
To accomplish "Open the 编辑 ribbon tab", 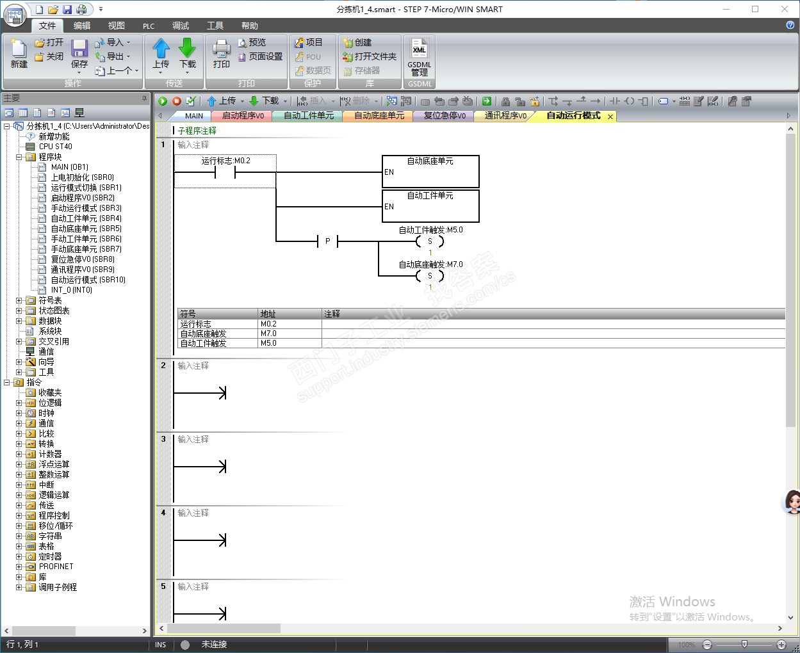I will [82, 26].
